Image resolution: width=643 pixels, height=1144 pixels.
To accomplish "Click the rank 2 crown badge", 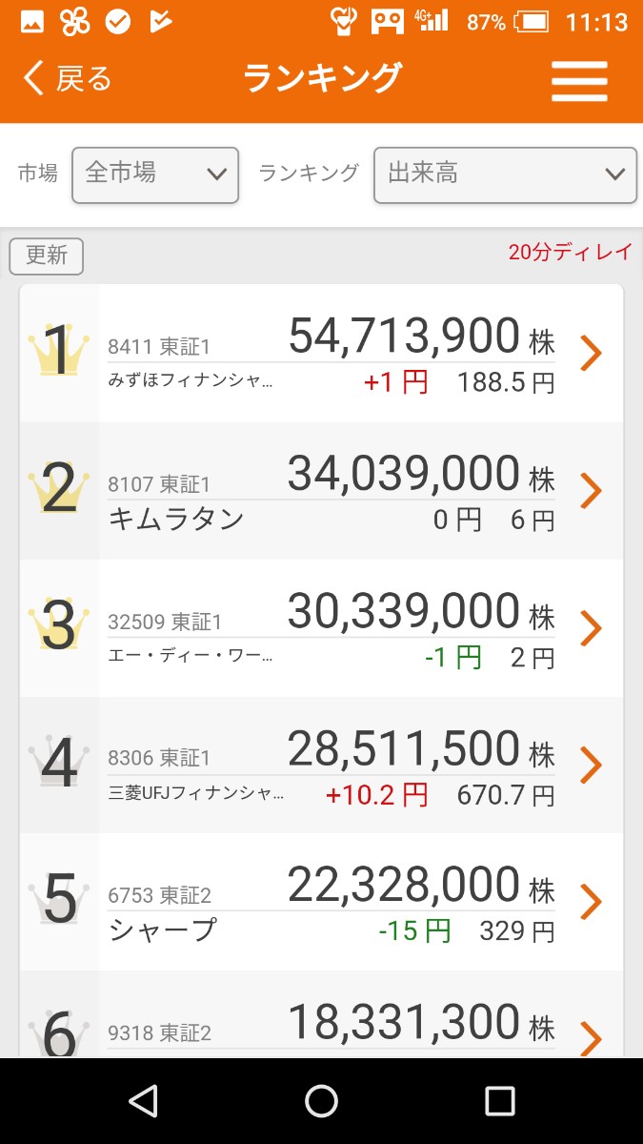I will [x=59, y=489].
